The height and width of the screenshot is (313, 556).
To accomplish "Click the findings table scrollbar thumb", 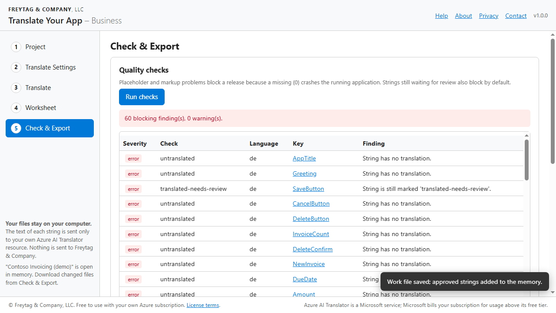I will tap(526, 160).
